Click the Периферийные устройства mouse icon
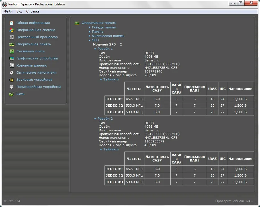This screenshot has width=260, height=207. click(12, 87)
